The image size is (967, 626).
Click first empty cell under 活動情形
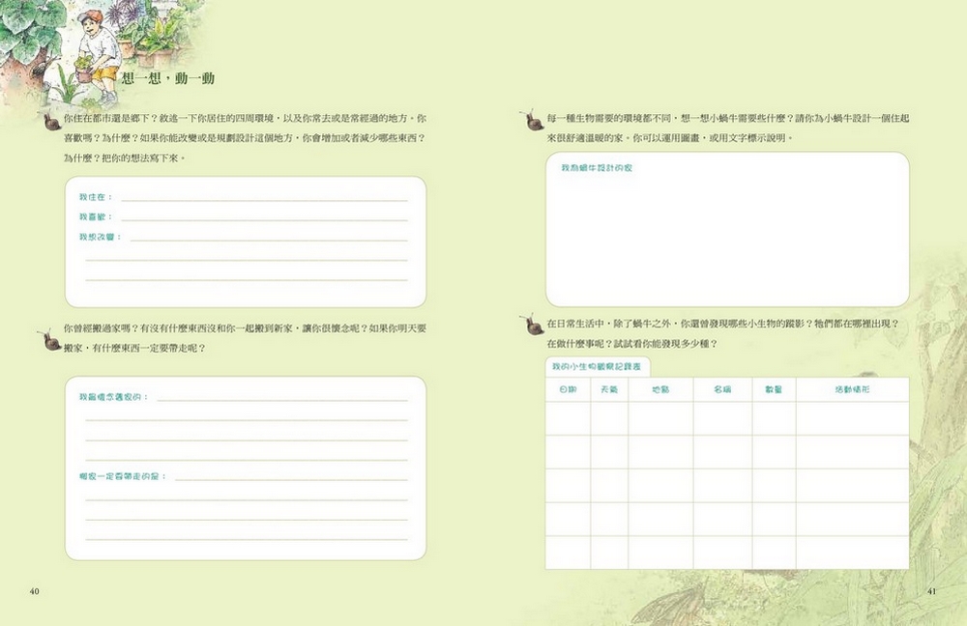pos(852,418)
